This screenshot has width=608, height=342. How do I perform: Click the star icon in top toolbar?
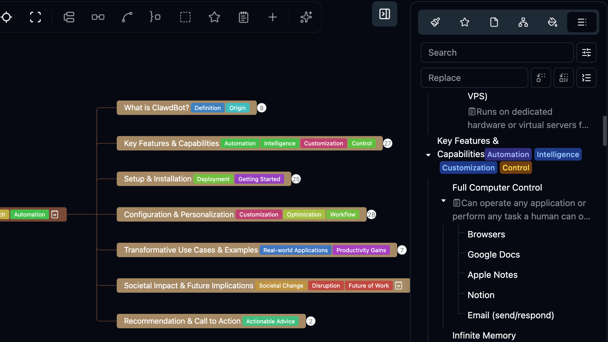point(214,17)
